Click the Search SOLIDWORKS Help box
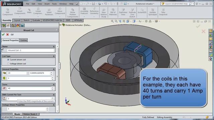The height and width of the screenshot is (120, 214). click(x=176, y=4)
